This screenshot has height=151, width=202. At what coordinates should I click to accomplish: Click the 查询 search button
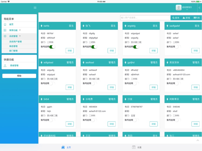click(x=176, y=18)
